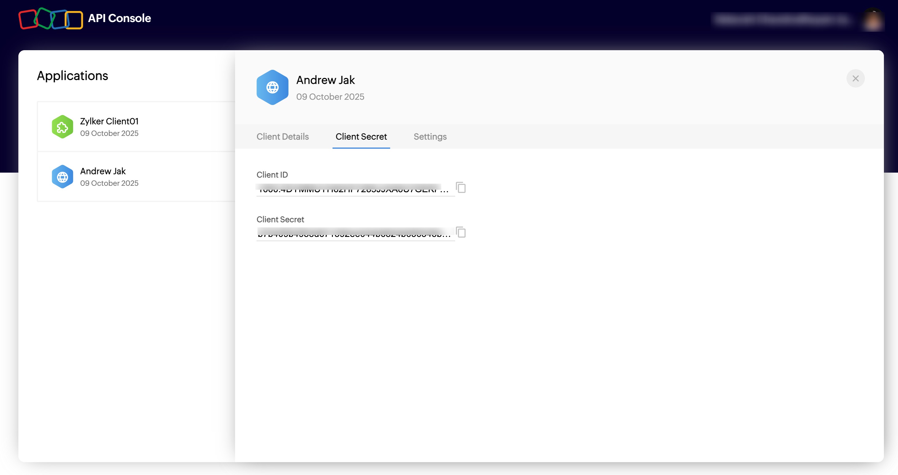The height and width of the screenshot is (475, 898).
Task: Select the Zylker Client01 application
Action: [x=109, y=121]
